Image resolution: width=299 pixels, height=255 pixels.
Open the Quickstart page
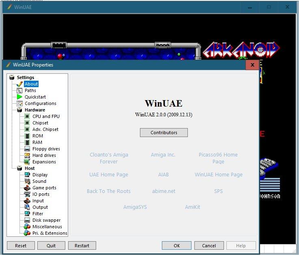click(x=35, y=97)
